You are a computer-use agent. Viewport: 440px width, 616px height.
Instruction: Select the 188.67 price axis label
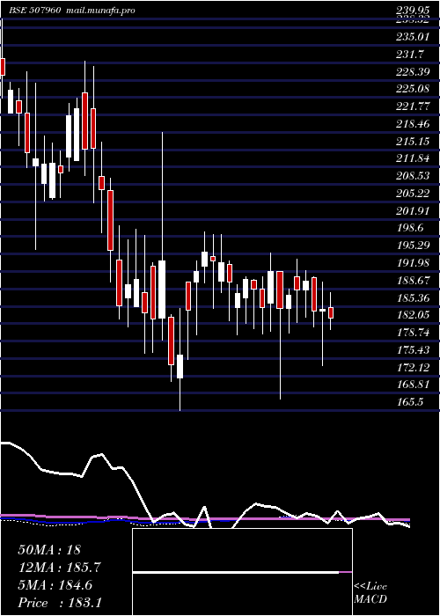pyautogui.click(x=412, y=281)
